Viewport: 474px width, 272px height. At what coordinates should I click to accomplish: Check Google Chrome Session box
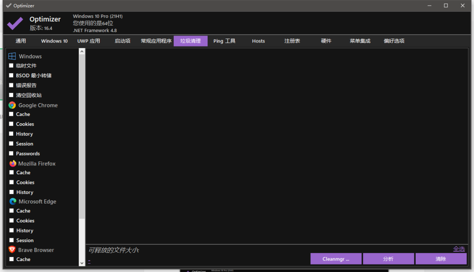(x=11, y=143)
